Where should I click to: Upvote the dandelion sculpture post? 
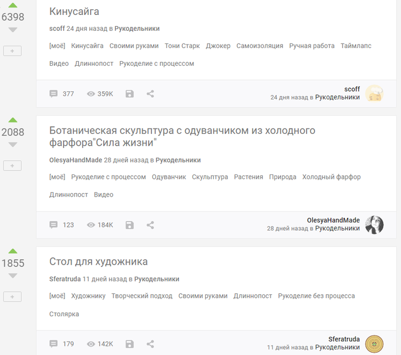[x=13, y=120]
